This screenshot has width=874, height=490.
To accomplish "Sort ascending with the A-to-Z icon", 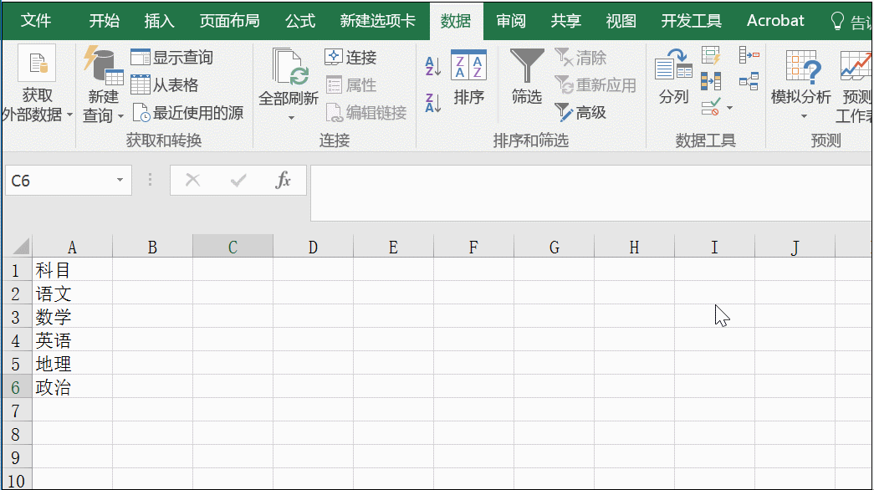I will tap(432, 66).
